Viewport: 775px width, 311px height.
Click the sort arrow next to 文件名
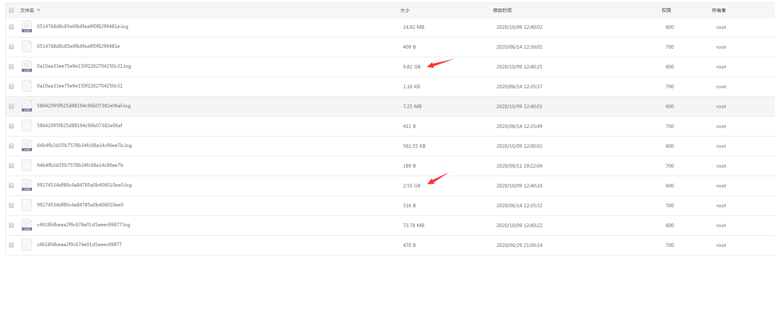pyautogui.click(x=39, y=10)
